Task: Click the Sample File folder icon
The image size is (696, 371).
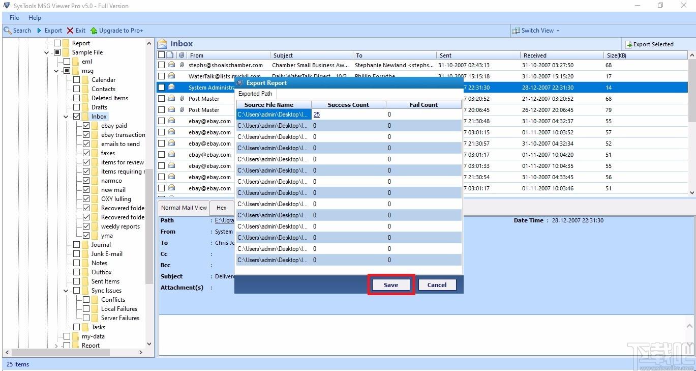Action: tap(66, 52)
